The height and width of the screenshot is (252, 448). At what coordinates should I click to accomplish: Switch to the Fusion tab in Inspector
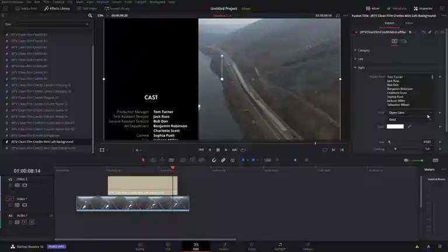(x=389, y=23)
